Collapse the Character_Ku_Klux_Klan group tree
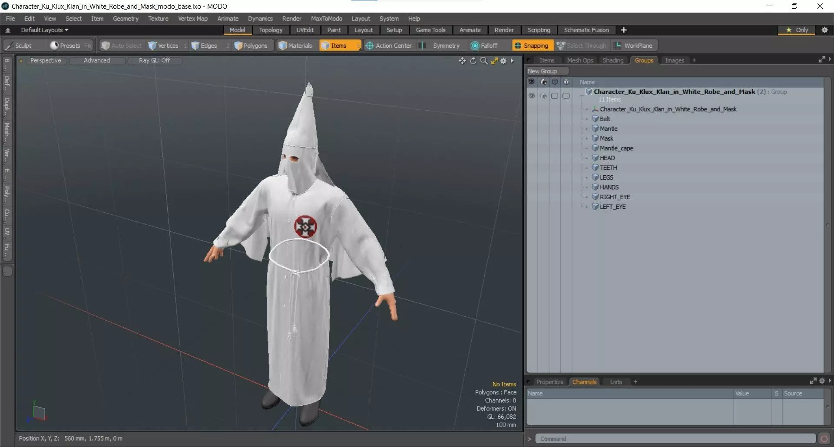This screenshot has height=447, width=834. pyautogui.click(x=582, y=95)
